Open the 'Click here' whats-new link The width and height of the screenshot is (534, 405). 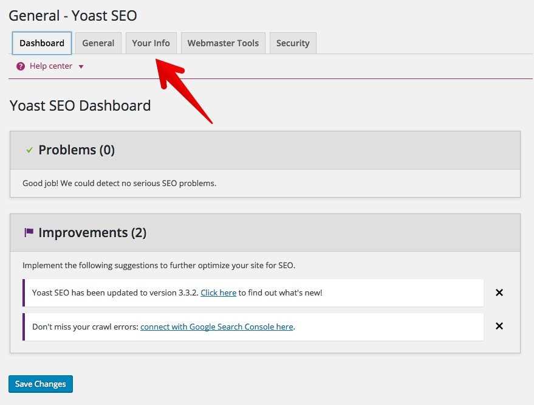point(218,292)
